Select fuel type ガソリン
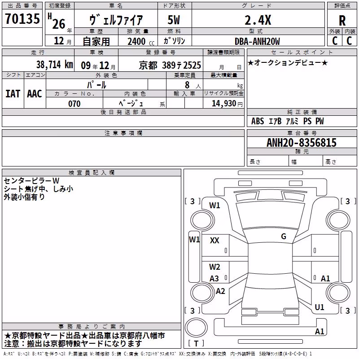 point(175,41)
